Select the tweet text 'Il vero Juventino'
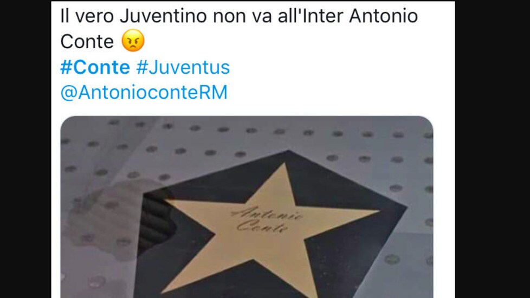This screenshot has height=298, width=530. [133, 16]
